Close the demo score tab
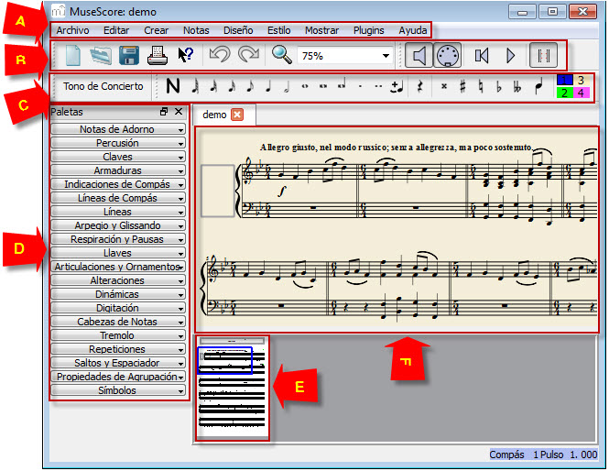 pyautogui.click(x=237, y=115)
